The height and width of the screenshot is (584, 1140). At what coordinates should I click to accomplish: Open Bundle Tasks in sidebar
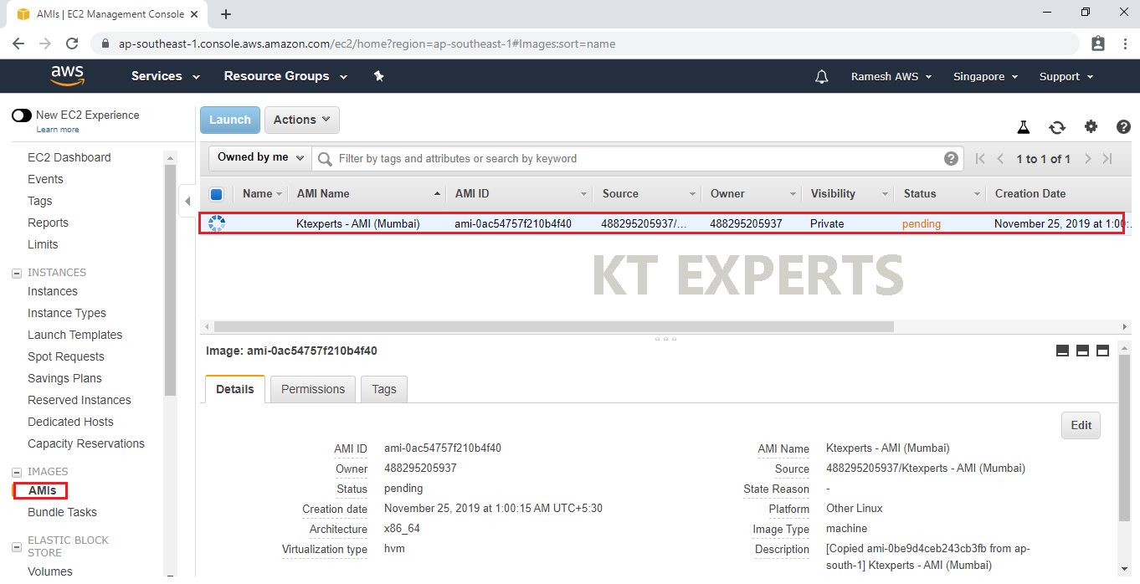pyautogui.click(x=62, y=512)
